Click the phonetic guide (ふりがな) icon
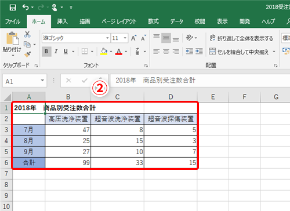 [137, 52]
